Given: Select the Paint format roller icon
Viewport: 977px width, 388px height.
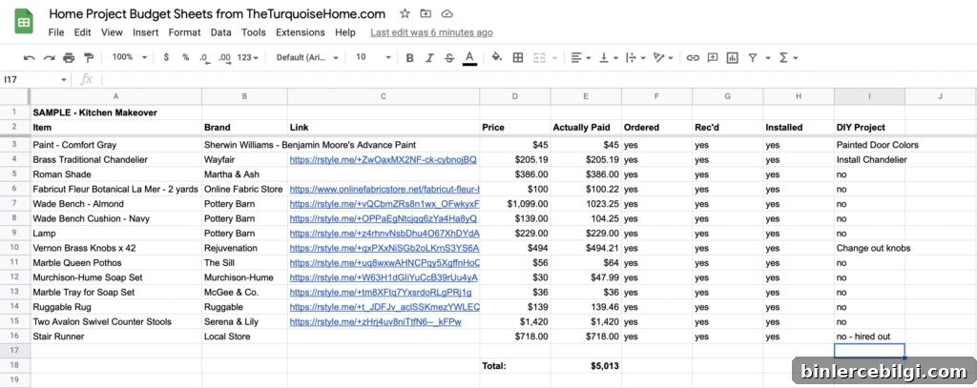Looking at the screenshot, I should 89,58.
